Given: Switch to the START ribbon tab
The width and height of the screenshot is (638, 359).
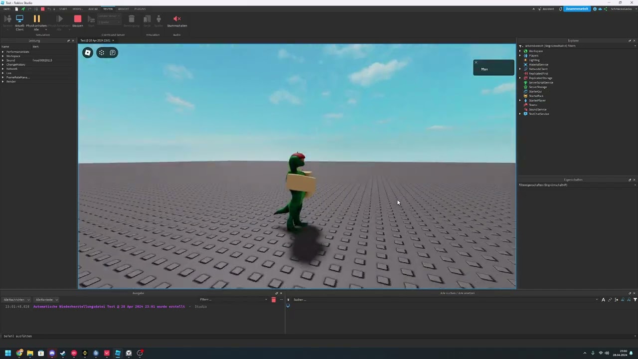Looking at the screenshot, I should click(63, 9).
